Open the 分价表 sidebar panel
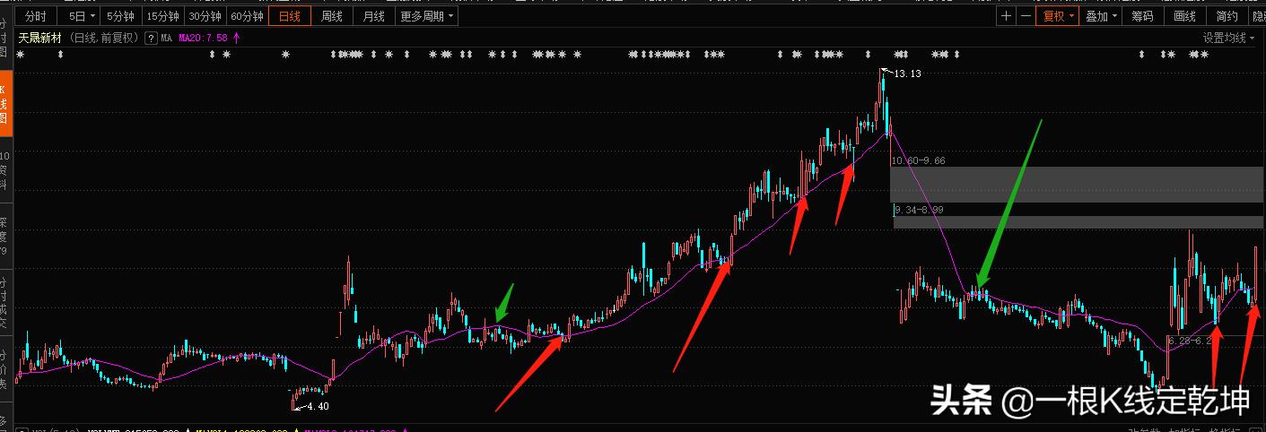Viewport: 1266px width, 432px height. pyautogui.click(x=5, y=369)
